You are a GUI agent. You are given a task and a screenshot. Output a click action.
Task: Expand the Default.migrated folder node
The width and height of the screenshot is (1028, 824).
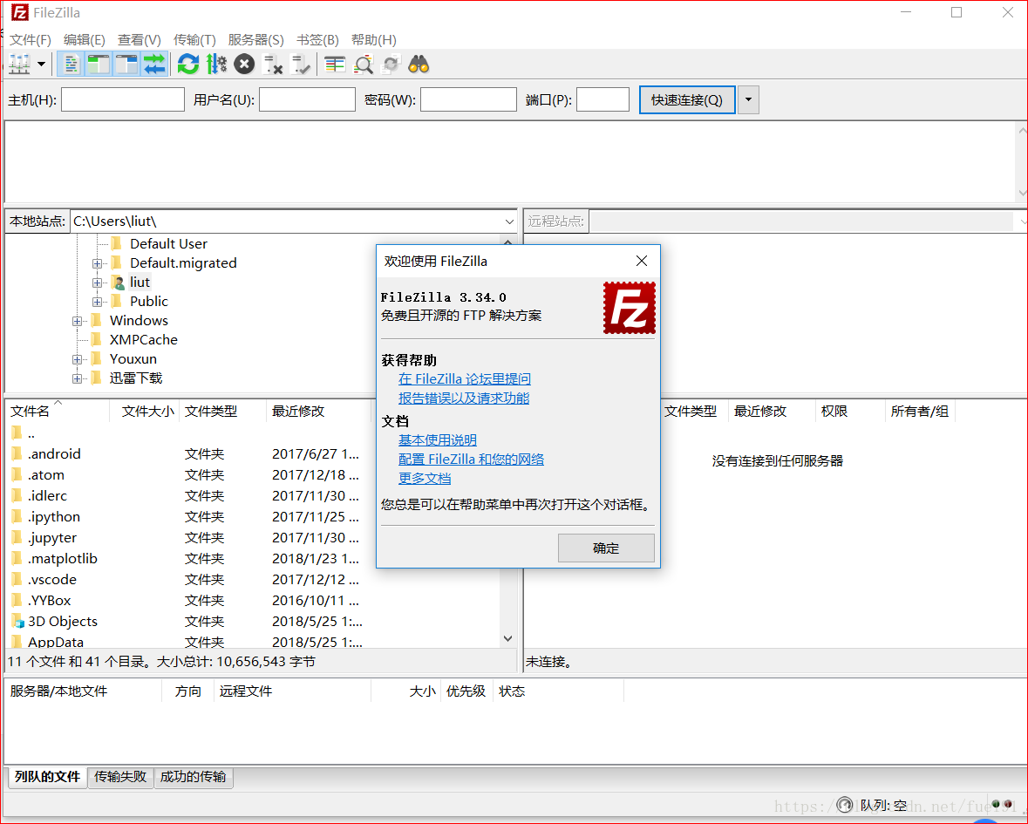pos(97,263)
